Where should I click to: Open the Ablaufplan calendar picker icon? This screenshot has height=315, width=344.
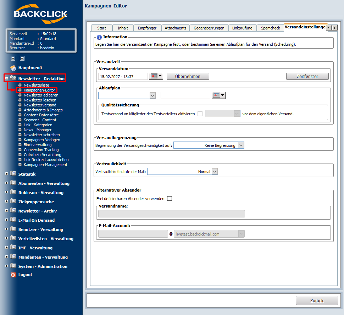click(x=218, y=95)
